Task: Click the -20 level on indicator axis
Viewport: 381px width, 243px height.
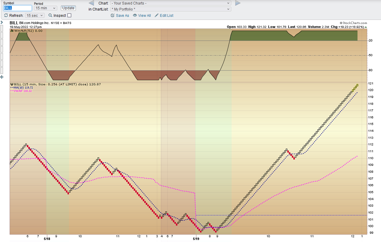Action: 370,40
